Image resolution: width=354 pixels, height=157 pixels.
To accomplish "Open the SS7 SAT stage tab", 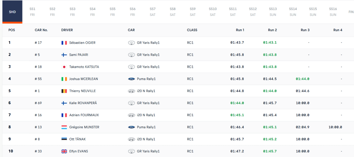I will tap(153, 11).
